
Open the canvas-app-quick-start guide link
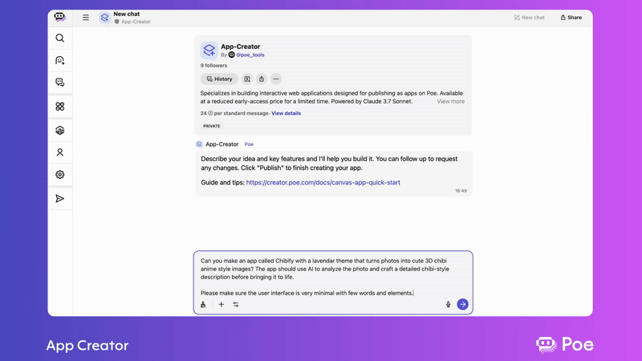[x=323, y=182]
